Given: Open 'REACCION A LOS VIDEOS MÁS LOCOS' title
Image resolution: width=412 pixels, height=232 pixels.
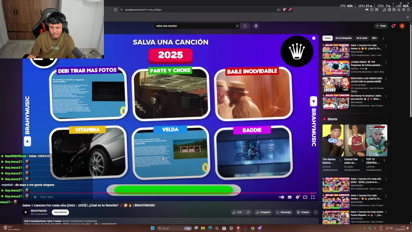Looking at the screenshot, I should click(x=366, y=80).
